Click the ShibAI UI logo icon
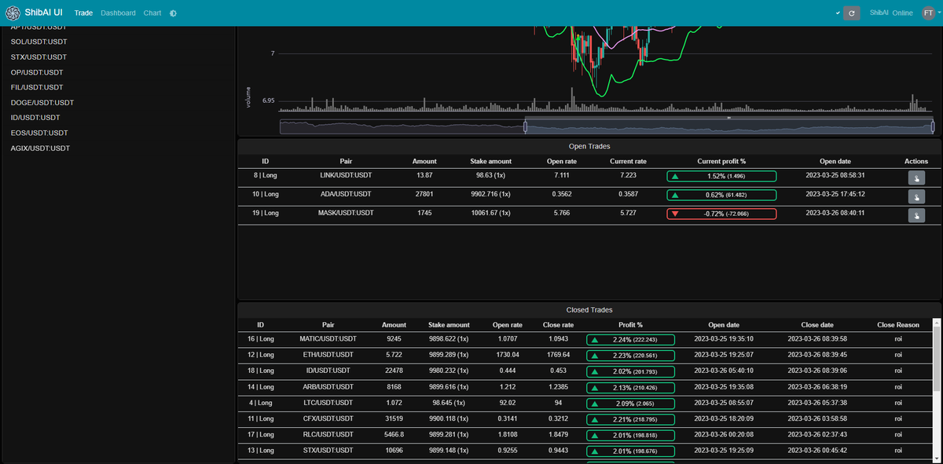 tap(13, 13)
